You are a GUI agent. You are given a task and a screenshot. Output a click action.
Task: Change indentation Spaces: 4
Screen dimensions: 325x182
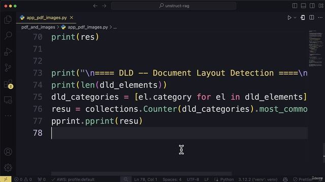coord(172,179)
